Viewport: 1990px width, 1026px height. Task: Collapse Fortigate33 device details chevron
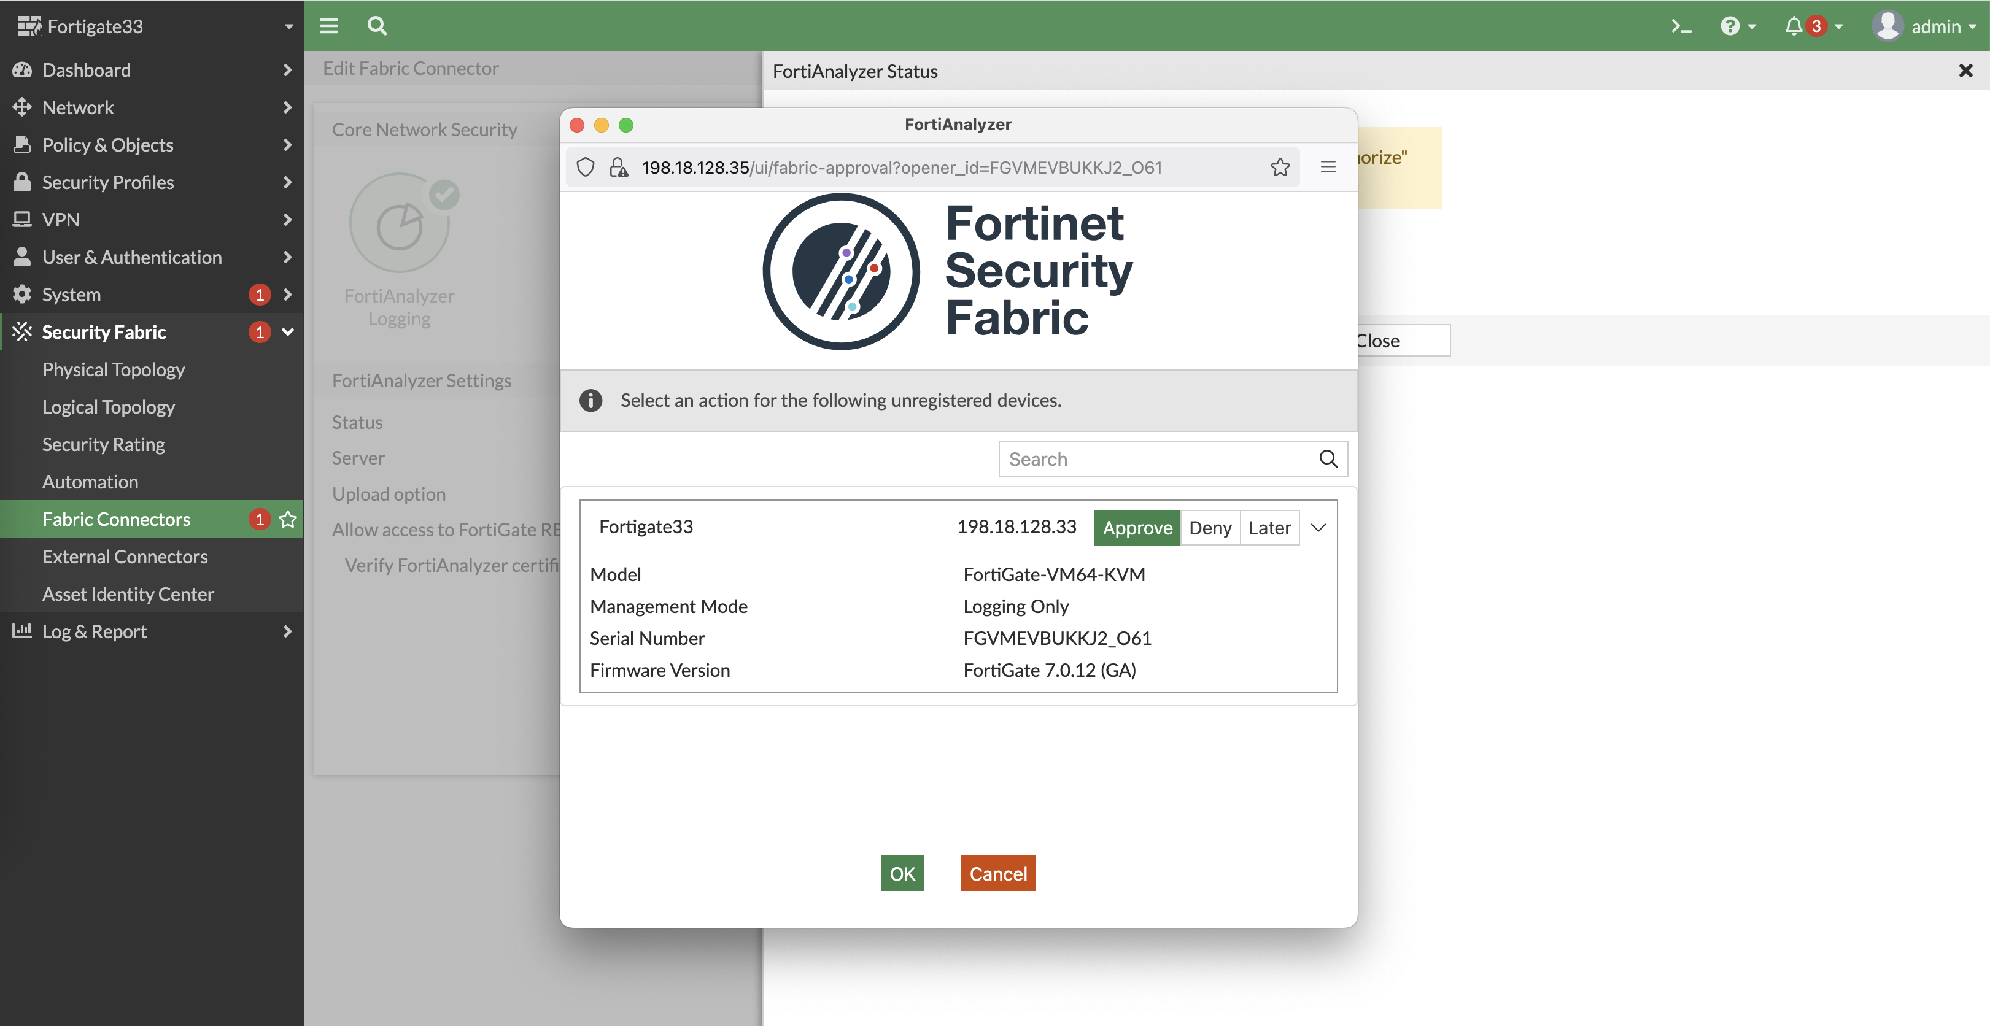click(x=1318, y=528)
